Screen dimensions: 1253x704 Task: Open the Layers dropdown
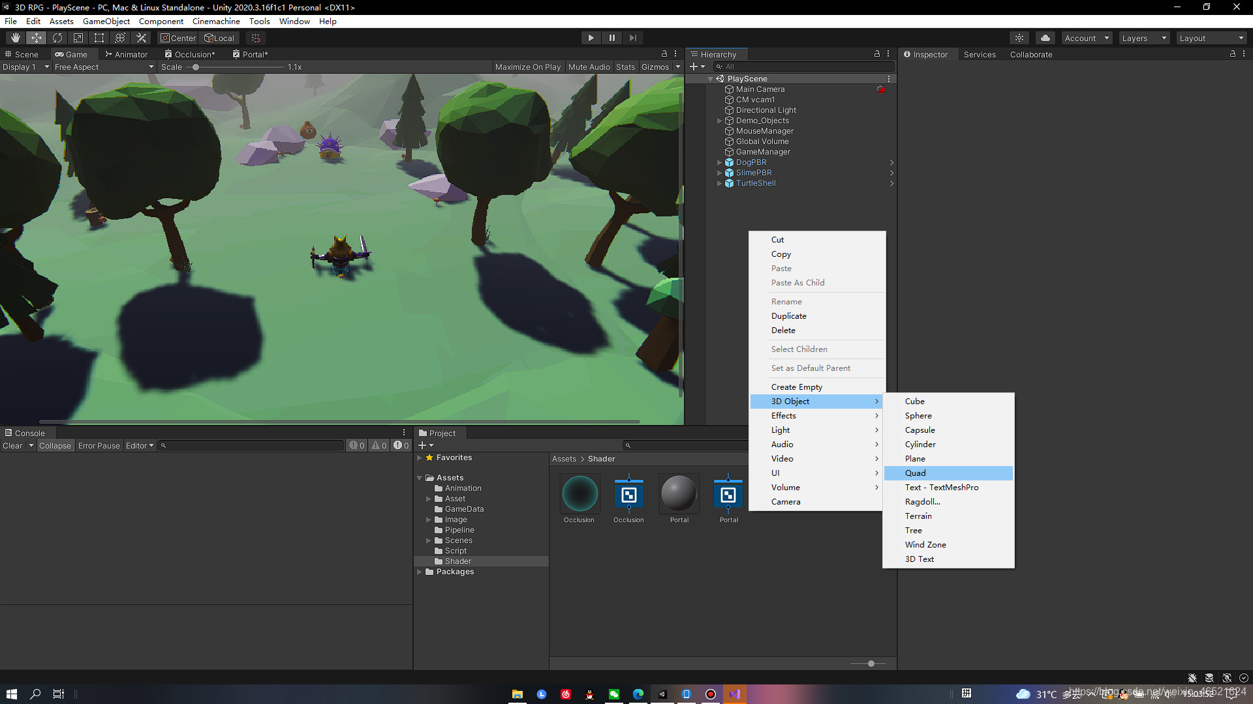tap(1143, 38)
